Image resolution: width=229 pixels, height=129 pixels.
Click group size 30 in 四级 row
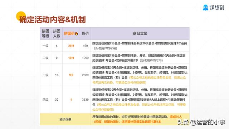pos(57,100)
